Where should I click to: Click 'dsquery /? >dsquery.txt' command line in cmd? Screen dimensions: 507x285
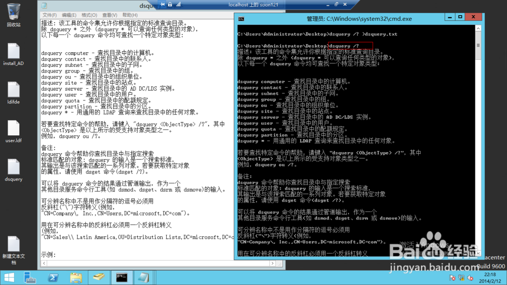click(364, 34)
